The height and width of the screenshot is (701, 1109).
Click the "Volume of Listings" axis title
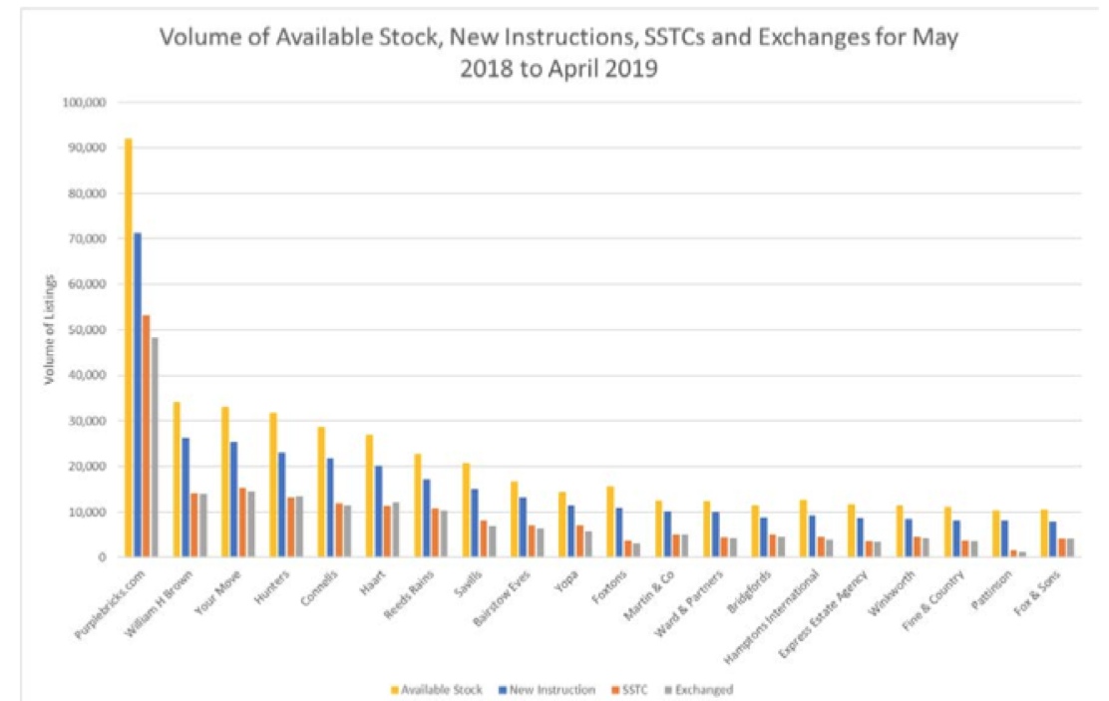48,330
